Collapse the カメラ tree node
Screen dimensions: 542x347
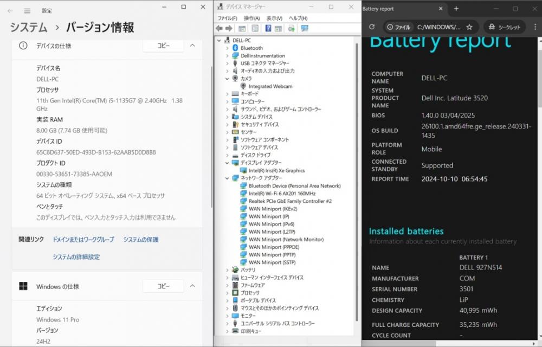[227, 79]
